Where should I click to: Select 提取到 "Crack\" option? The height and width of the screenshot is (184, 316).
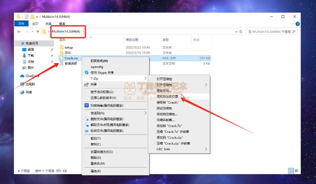tap(168, 102)
